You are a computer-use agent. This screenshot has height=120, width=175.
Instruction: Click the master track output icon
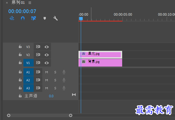pos(74,95)
